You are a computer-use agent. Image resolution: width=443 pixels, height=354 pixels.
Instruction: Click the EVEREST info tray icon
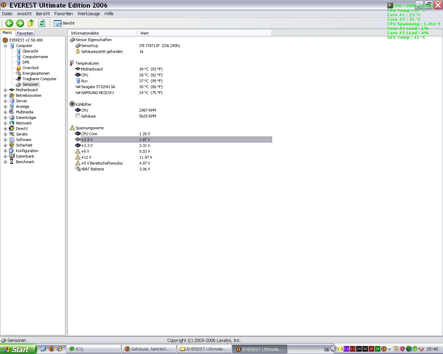point(383,349)
